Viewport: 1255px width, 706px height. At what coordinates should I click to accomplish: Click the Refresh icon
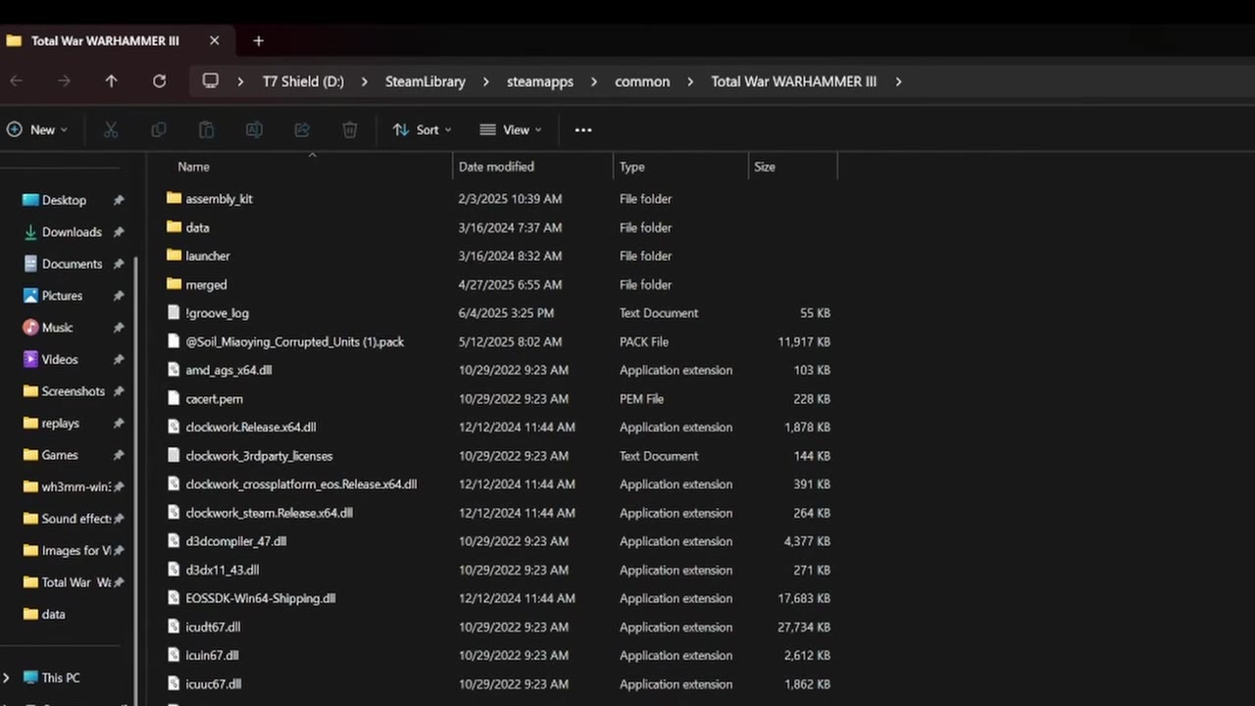click(x=159, y=81)
